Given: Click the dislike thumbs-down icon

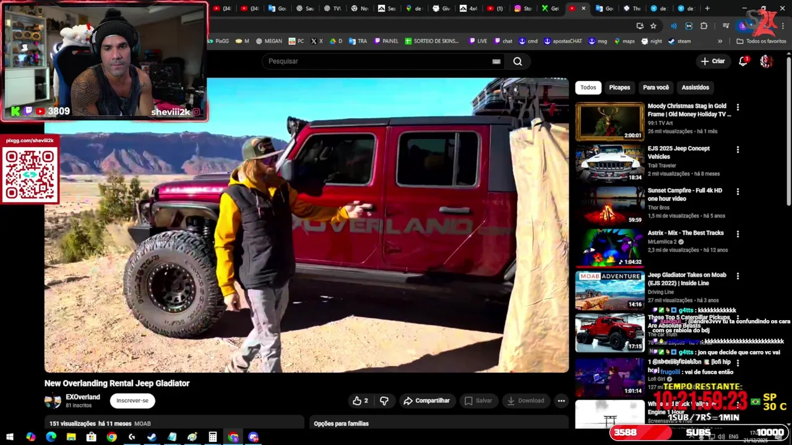Looking at the screenshot, I should pyautogui.click(x=384, y=400).
